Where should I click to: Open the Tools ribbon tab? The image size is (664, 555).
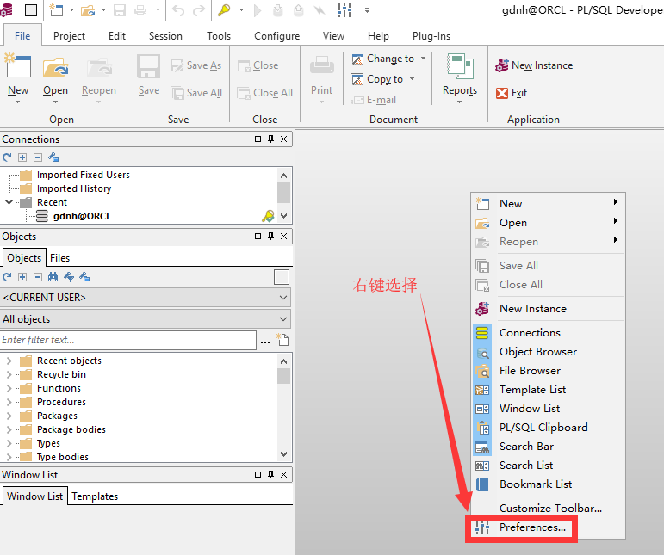point(219,36)
